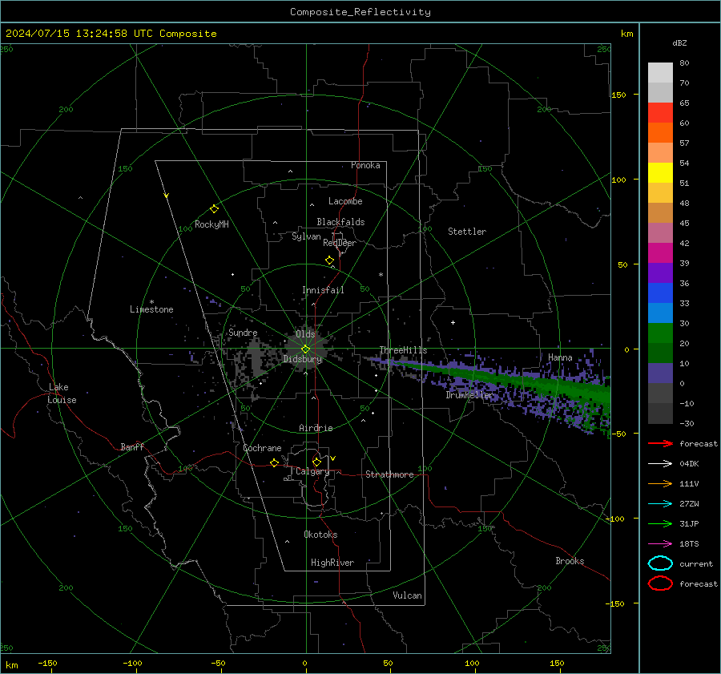Click the Drumheller city label
Image resolution: width=721 pixels, height=674 pixels.
click(469, 395)
